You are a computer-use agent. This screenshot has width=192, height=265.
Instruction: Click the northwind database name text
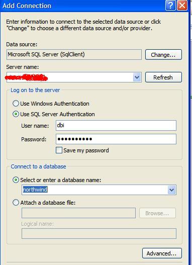pos(35,190)
